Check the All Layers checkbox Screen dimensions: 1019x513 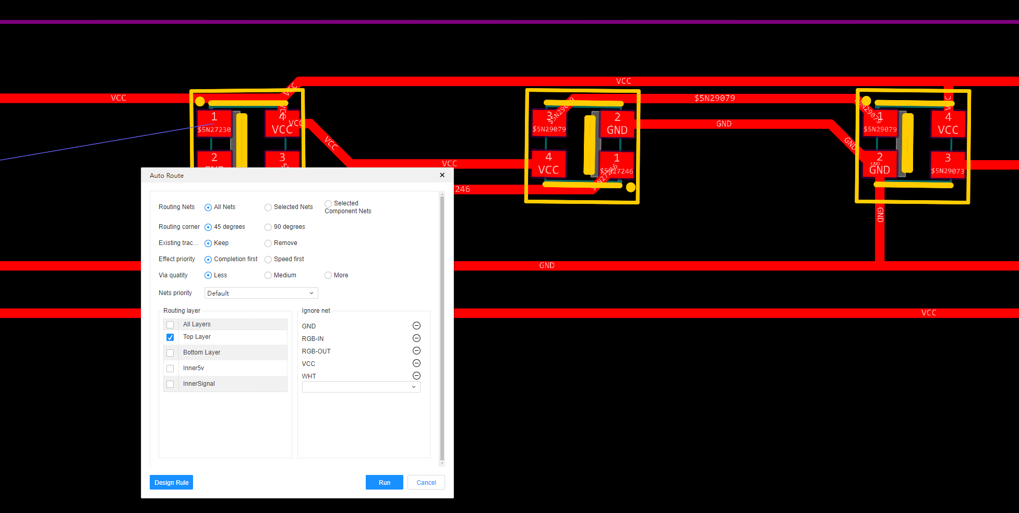170,324
